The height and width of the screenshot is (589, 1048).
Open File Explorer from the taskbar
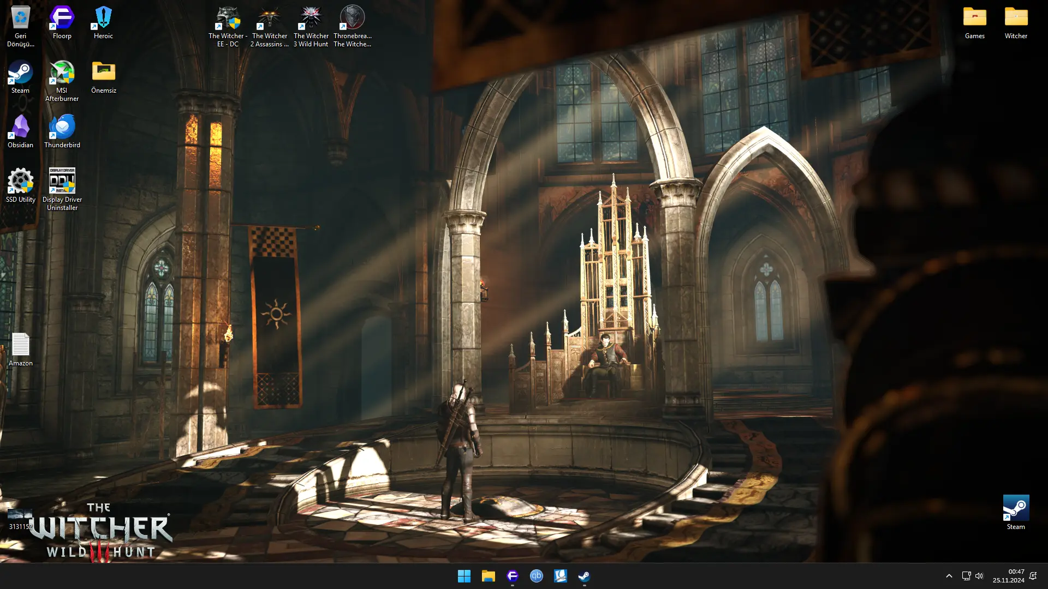[x=488, y=576]
